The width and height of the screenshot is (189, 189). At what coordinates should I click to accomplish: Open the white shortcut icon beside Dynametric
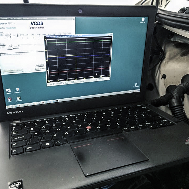pos(8,91)
